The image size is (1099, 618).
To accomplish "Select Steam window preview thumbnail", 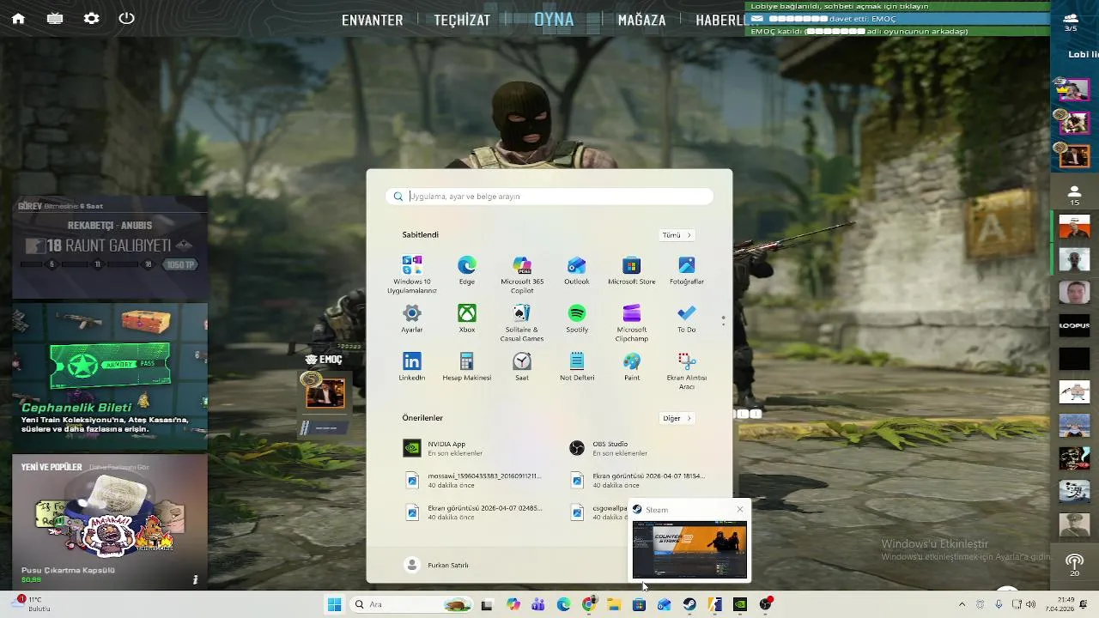I will click(689, 550).
